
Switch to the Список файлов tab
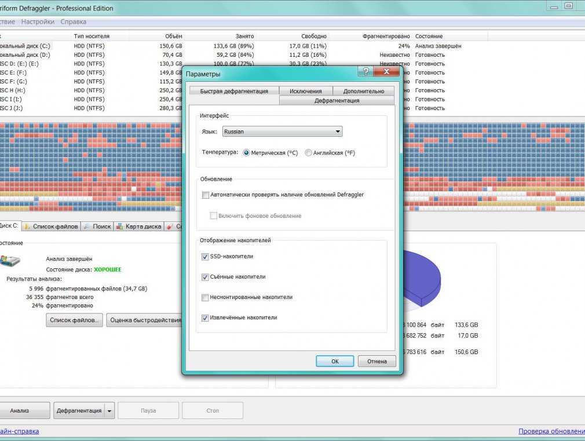(51, 226)
